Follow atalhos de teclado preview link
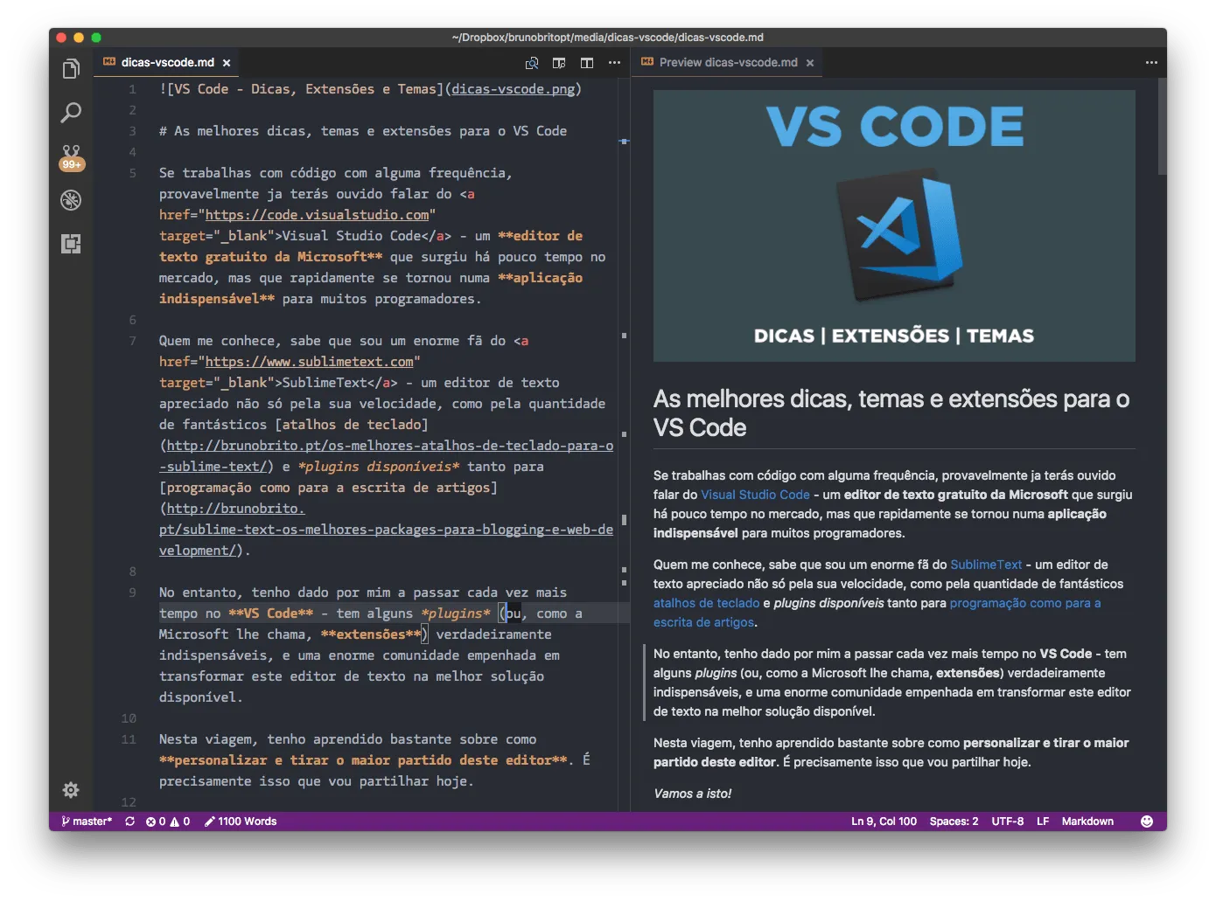 pos(706,603)
